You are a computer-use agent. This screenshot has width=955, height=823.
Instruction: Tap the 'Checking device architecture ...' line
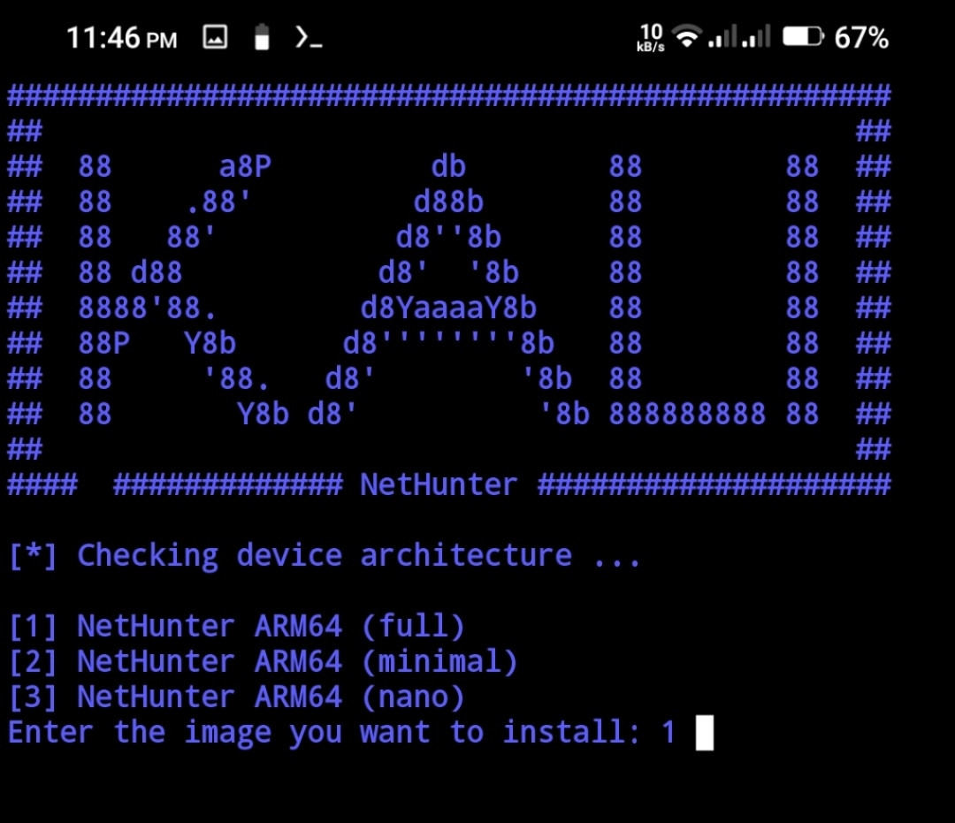(324, 556)
